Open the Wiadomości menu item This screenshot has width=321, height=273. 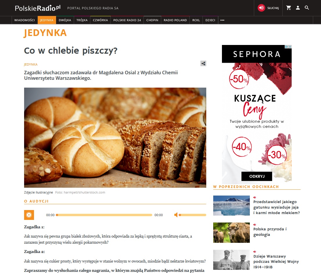(25, 20)
